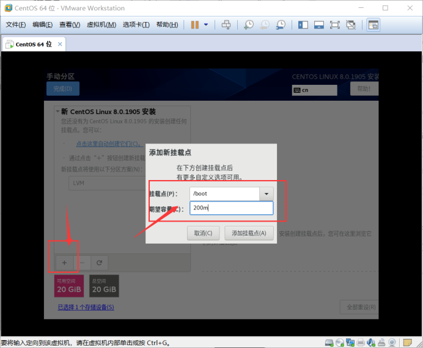Viewport: 423px width, 348px height.
Task: Toggle the sidebar library view icon
Action: coord(303,25)
